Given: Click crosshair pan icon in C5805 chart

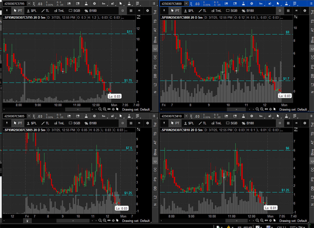Looking at the screenshot, I should [x=113, y=220].
